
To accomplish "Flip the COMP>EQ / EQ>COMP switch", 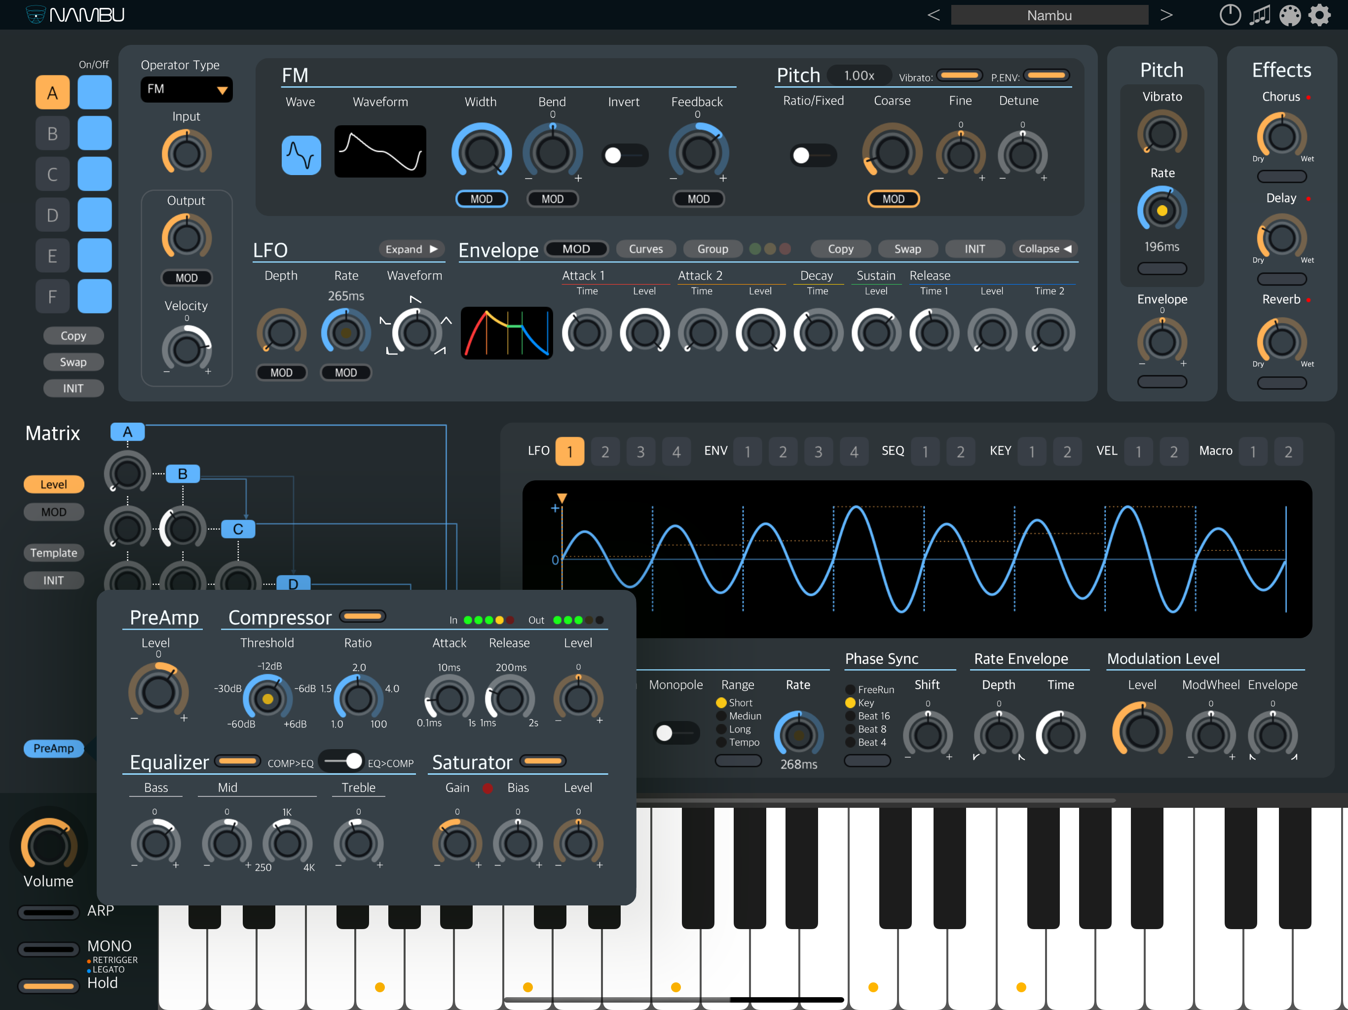I will click(341, 761).
